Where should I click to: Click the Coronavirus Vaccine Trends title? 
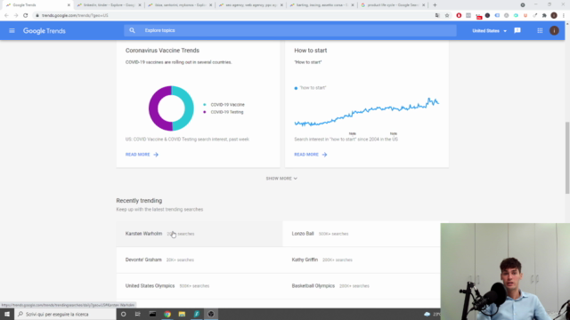tap(162, 51)
